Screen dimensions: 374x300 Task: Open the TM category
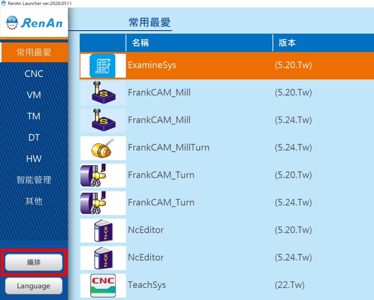(34, 116)
